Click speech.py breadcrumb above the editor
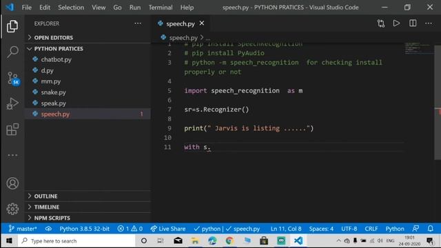Viewport: 441px width, 248px height. coord(183,37)
